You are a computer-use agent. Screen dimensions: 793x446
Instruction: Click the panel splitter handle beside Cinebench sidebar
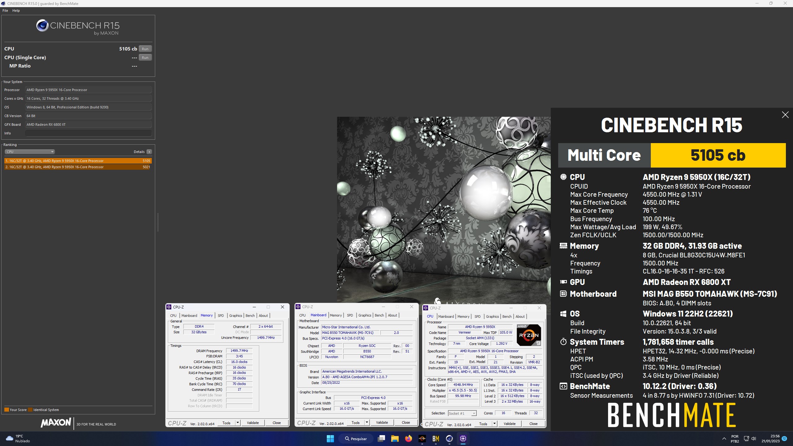(x=158, y=222)
